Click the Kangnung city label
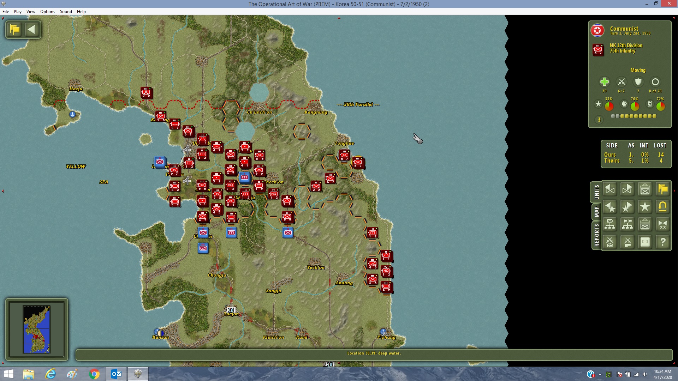The width and height of the screenshot is (678, 381). click(x=316, y=113)
